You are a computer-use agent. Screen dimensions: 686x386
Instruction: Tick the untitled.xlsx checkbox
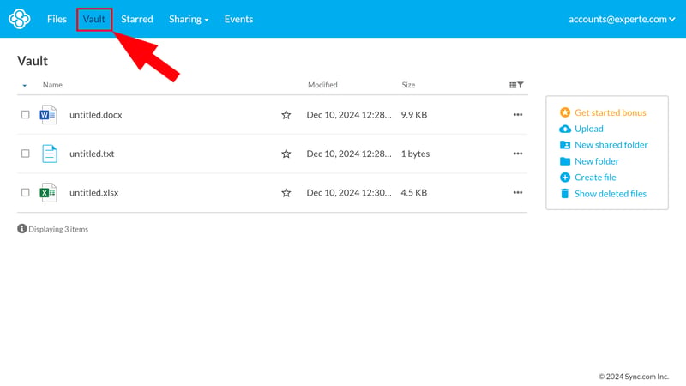26,193
